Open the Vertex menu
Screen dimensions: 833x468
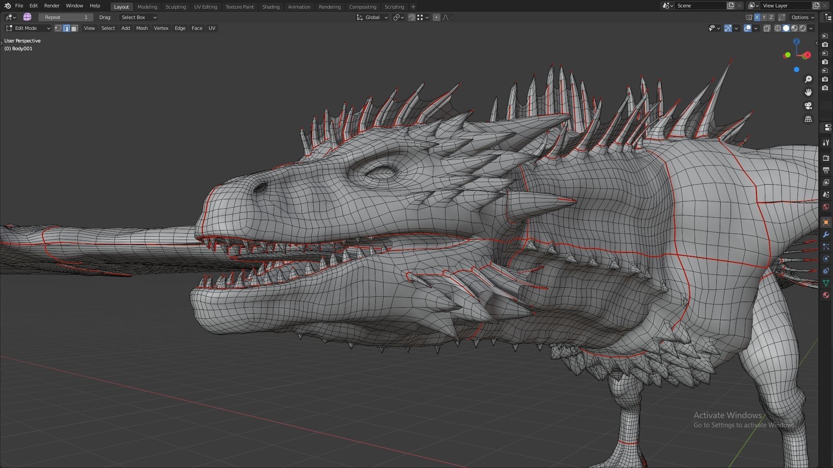click(x=161, y=28)
